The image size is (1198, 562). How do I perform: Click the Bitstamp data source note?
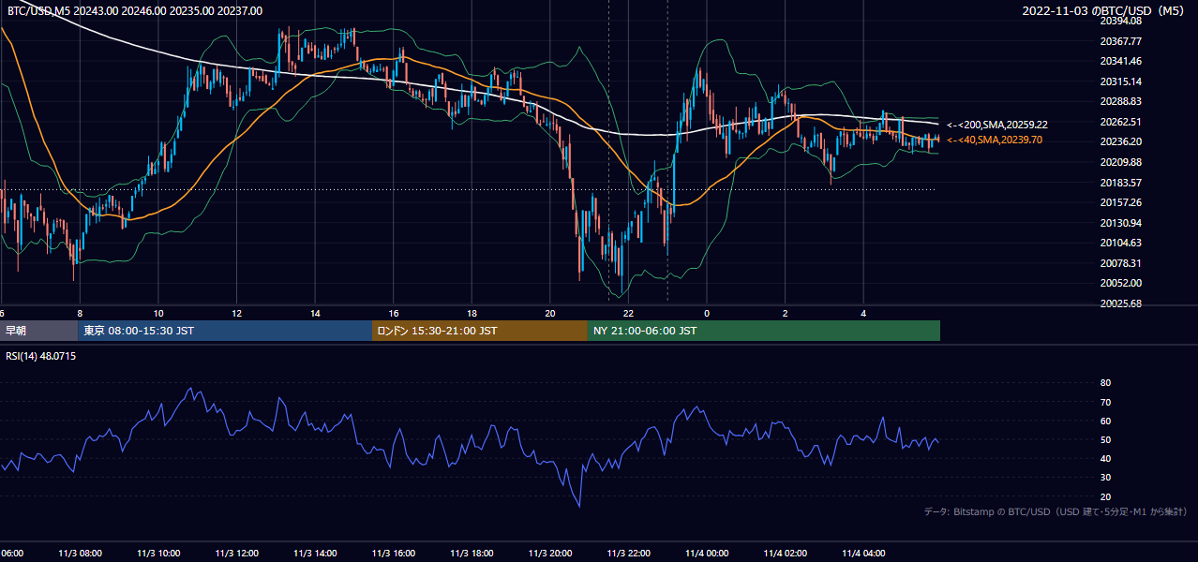(x=1056, y=511)
